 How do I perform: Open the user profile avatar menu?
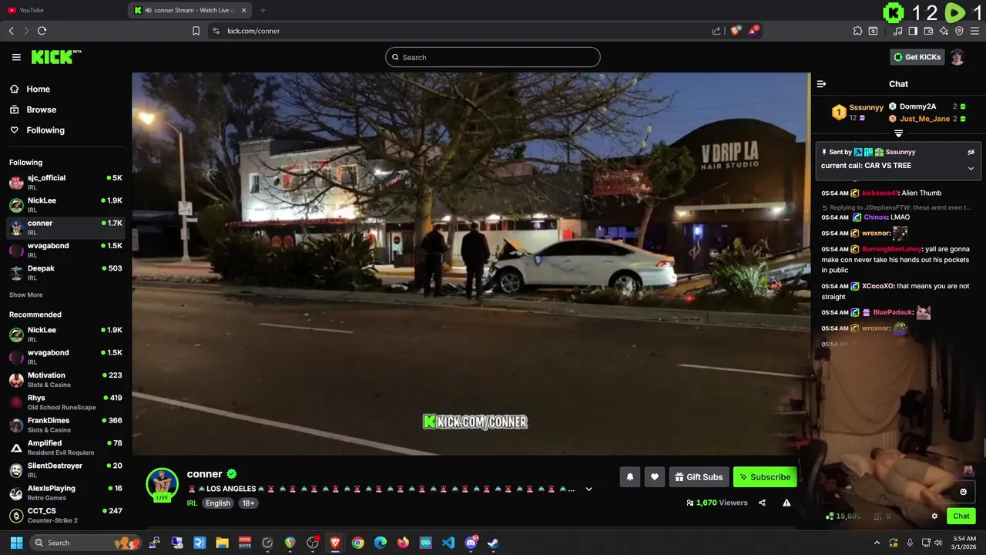[x=957, y=57]
